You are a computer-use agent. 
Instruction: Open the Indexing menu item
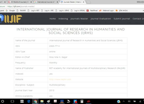tap(63, 19)
